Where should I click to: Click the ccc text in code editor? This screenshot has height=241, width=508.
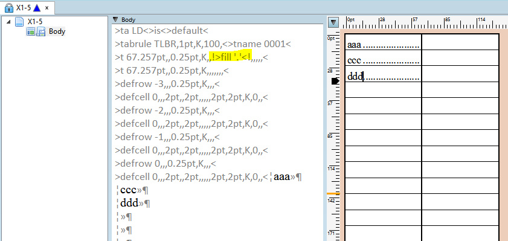coord(128,190)
